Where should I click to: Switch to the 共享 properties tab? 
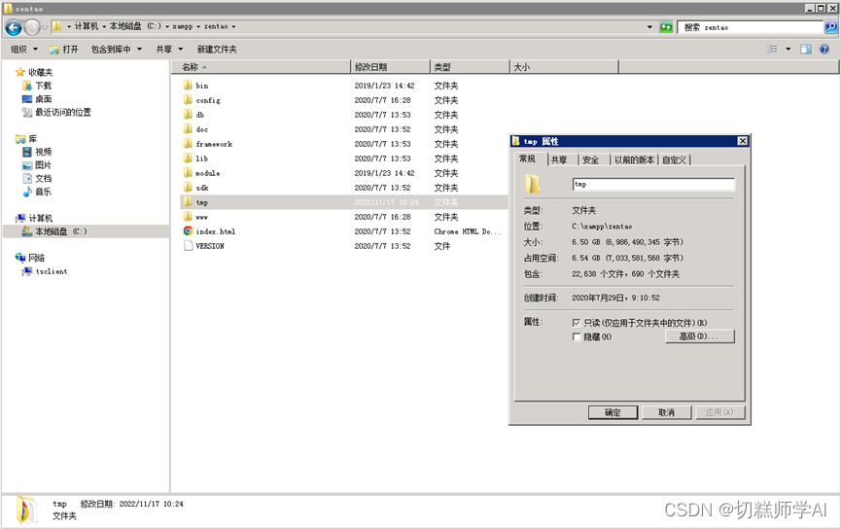pyautogui.click(x=559, y=159)
